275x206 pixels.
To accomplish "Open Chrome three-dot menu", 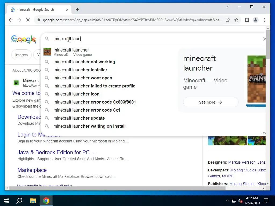I will [264, 20].
